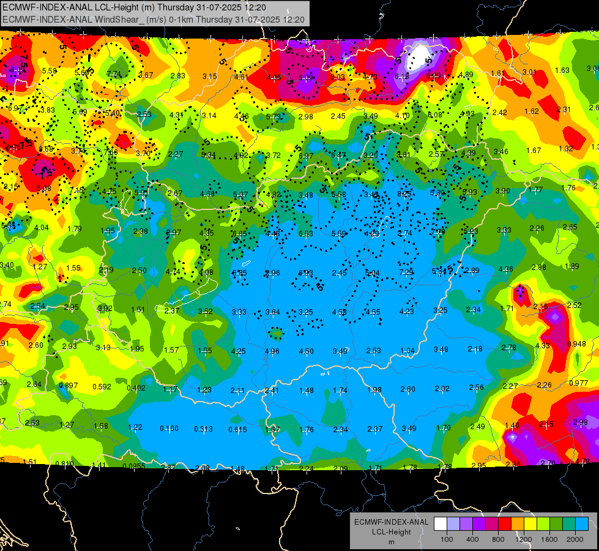Viewport: 599px width, 551px height.
Task: Click the wind shear value '2.56'
Action: 477,388
